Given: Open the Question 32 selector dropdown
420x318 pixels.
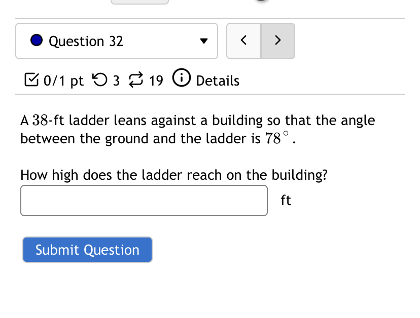Looking at the screenshot, I should click(116, 41).
